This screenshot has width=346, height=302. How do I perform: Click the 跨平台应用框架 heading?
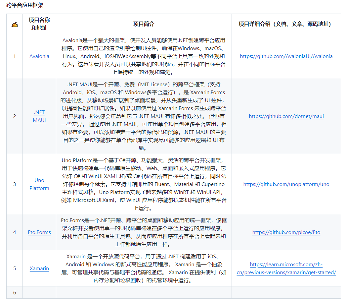[x=25, y=5]
